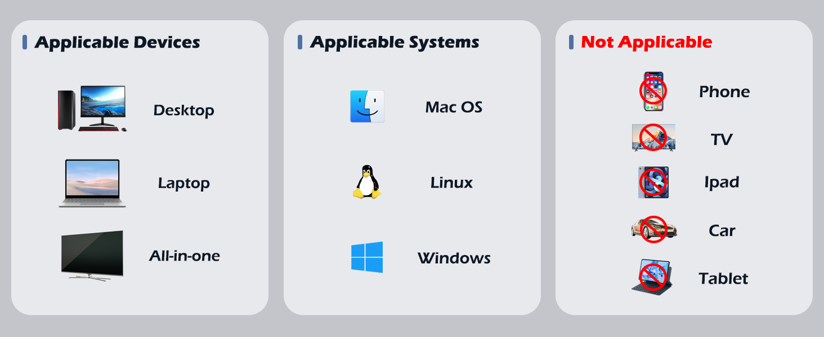
Task: Click the Desktop text label
Action: click(183, 110)
